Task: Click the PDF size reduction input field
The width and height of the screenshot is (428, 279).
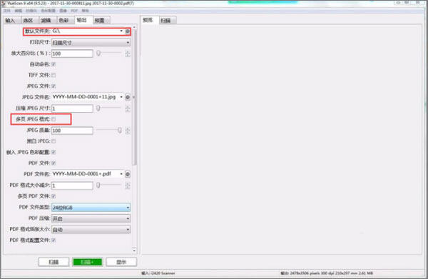Action: tap(72, 186)
